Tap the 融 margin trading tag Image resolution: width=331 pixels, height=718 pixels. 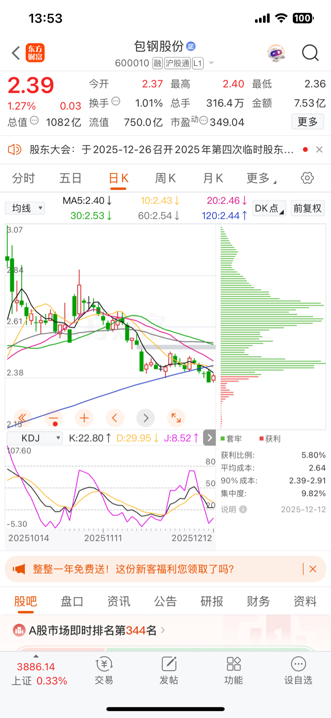pos(158,63)
